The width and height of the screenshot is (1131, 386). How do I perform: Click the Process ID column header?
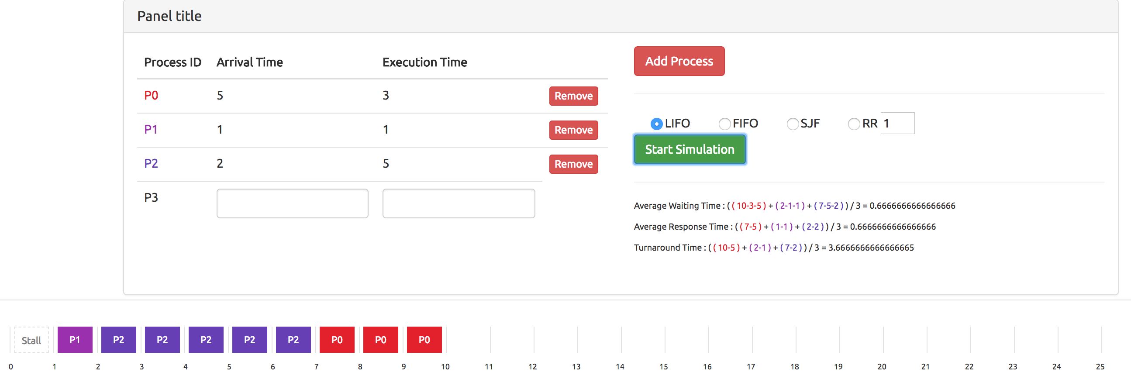click(172, 62)
